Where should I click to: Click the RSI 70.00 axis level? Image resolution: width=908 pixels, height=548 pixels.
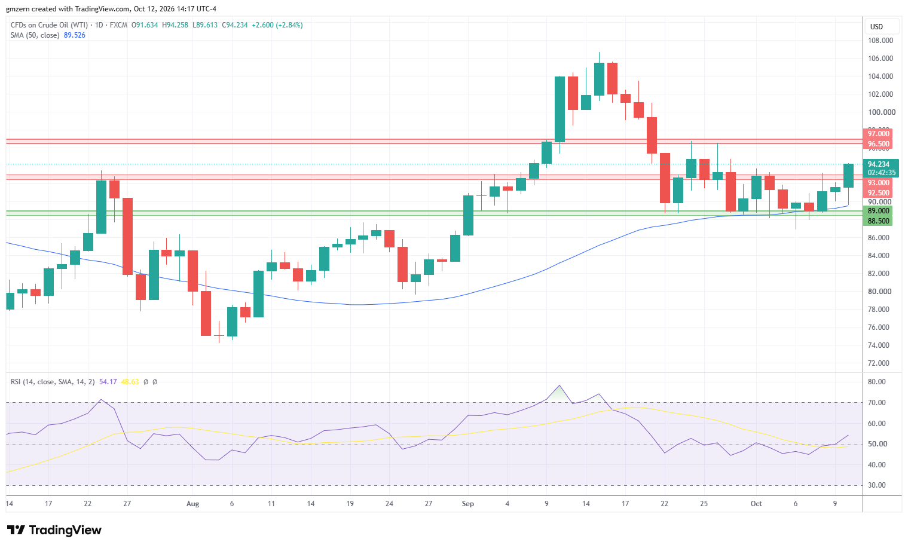click(877, 403)
